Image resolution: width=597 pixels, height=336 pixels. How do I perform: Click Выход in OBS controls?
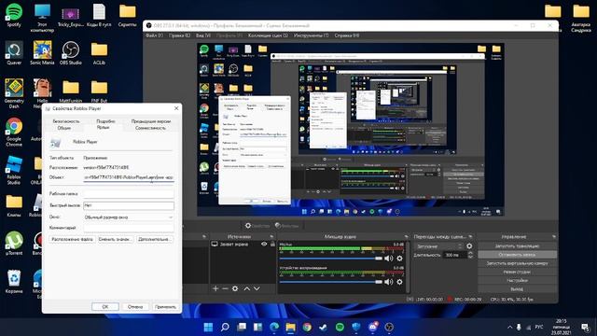pyautogui.click(x=517, y=289)
